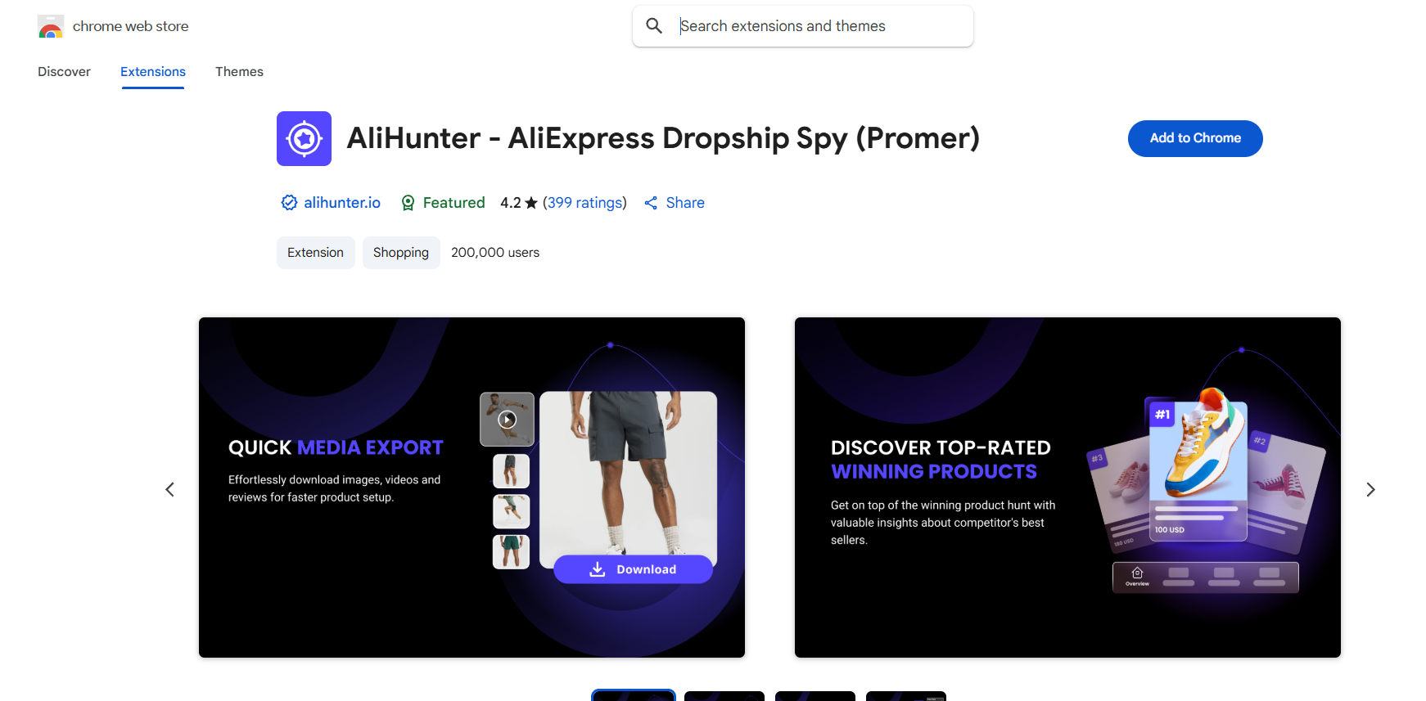The image size is (1426, 701).
Task: Show the previous screenshot with left arrow
Action: (169, 489)
